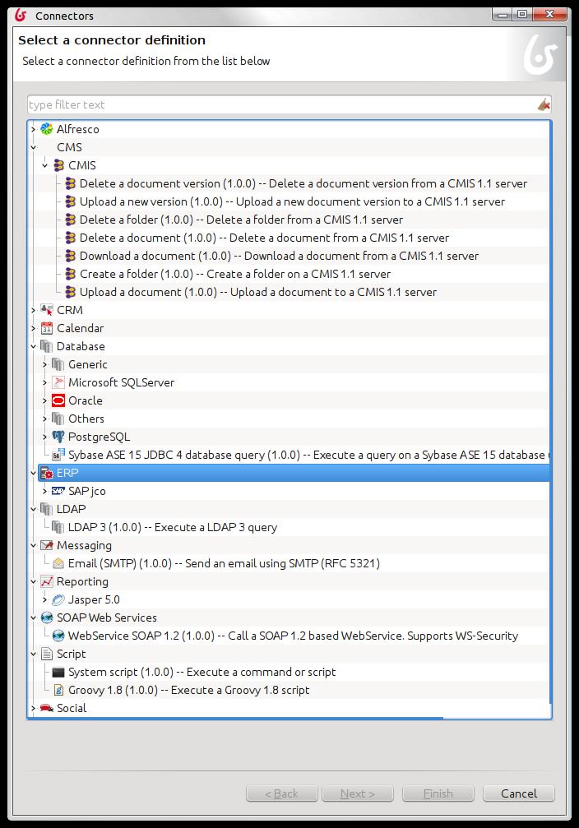The image size is (579, 828).
Task: Expand the PostgreSQL node
Action: (x=45, y=437)
